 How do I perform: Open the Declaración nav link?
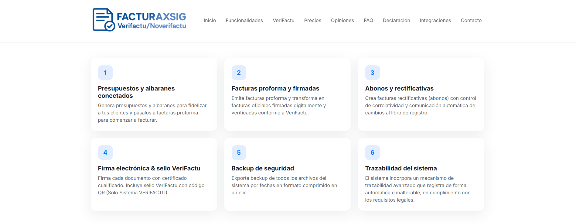click(x=396, y=21)
